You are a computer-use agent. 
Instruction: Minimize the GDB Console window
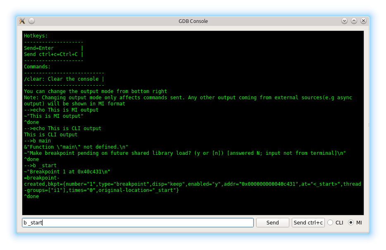[x=344, y=21]
